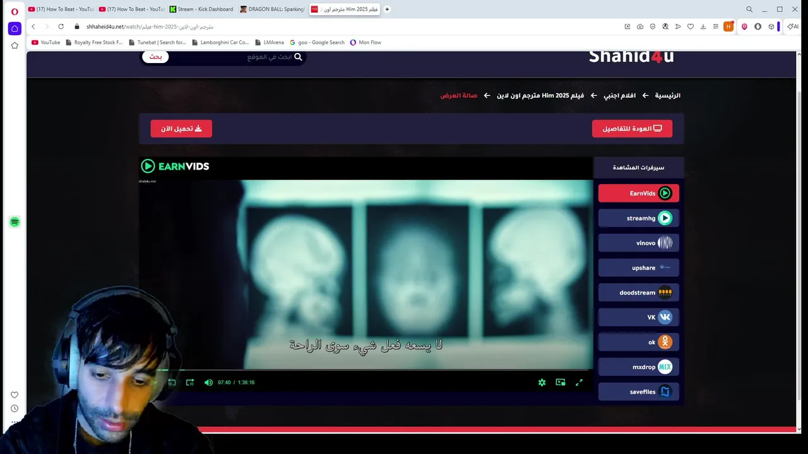Image resolution: width=808 pixels, height=454 pixels.
Task: Open Opera sidebar home icon
Action: [x=15, y=28]
